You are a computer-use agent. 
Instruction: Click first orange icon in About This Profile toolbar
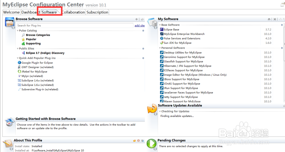coord(134,141)
